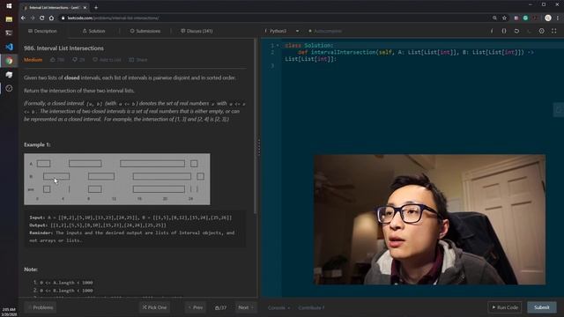Click the Run Code button

point(505,307)
